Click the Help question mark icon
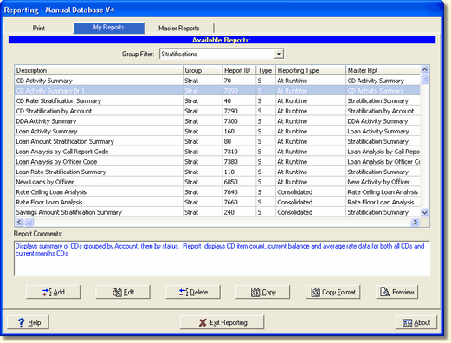The height and width of the screenshot is (343, 451). click(x=21, y=322)
